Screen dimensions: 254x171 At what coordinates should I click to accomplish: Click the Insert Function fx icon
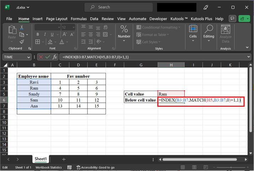click(x=55, y=57)
